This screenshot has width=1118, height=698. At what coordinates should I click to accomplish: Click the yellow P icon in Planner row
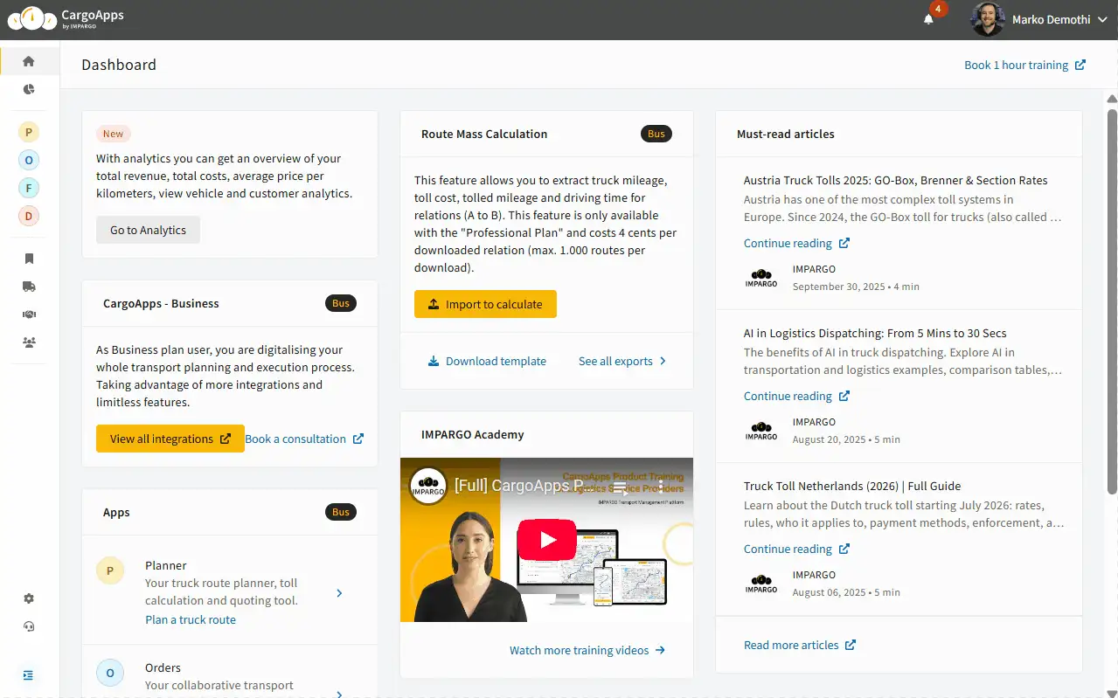(x=110, y=571)
